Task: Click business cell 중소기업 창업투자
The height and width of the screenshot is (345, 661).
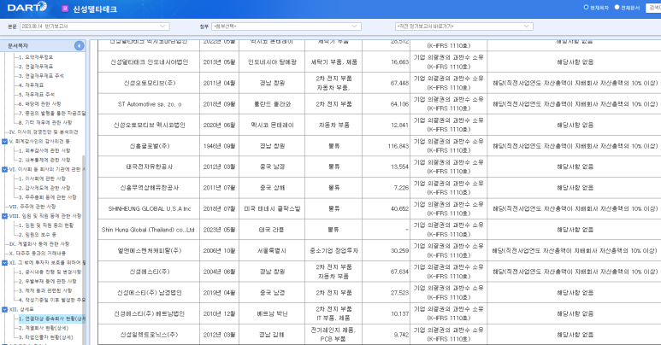Action: pyautogui.click(x=333, y=251)
